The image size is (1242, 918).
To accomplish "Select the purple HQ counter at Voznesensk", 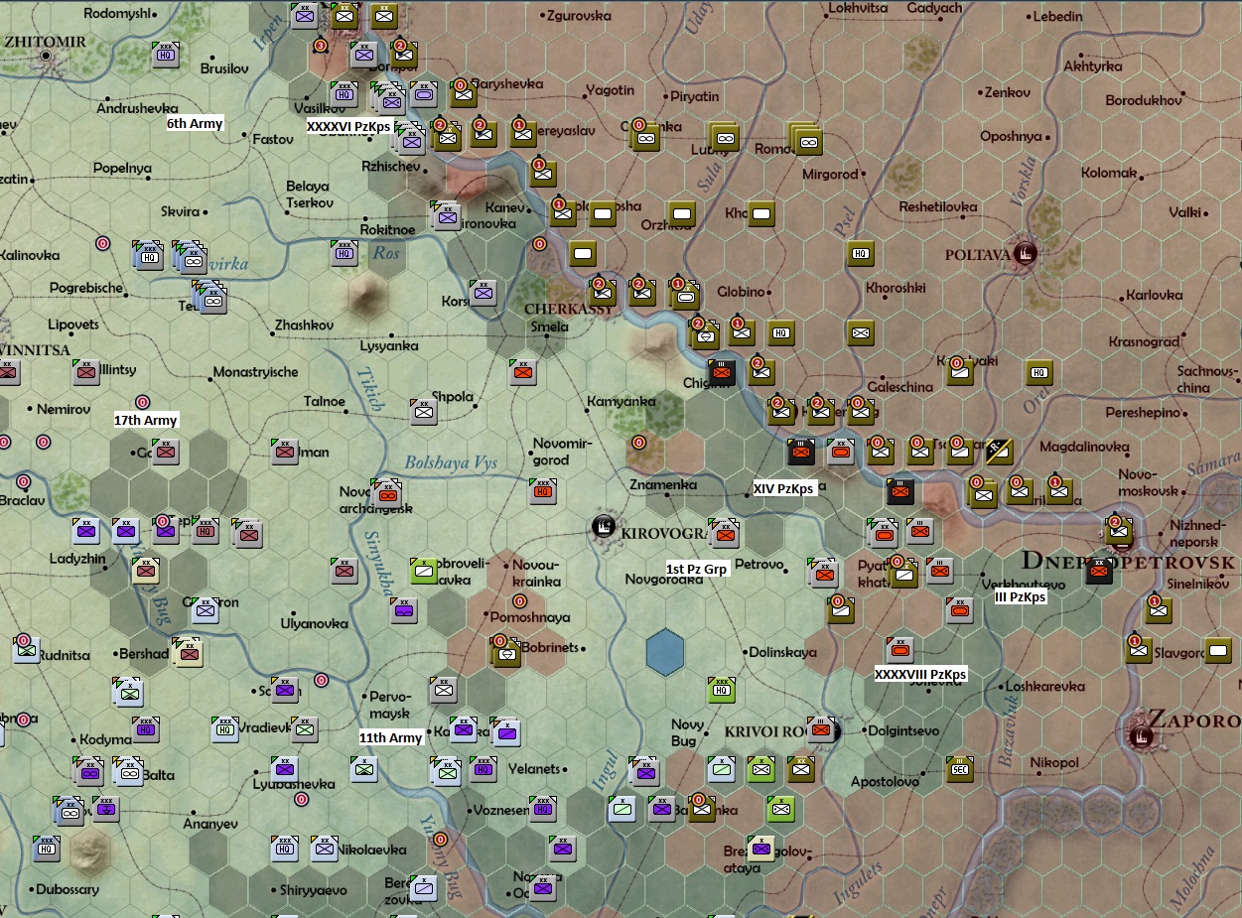I will point(543,809).
